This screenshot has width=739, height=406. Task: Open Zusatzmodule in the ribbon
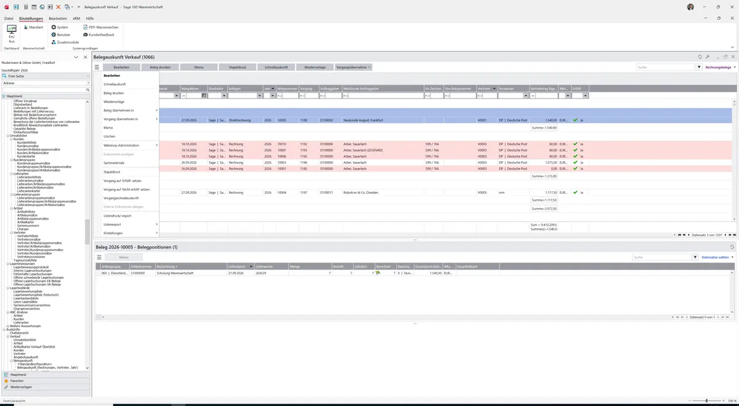coord(65,42)
